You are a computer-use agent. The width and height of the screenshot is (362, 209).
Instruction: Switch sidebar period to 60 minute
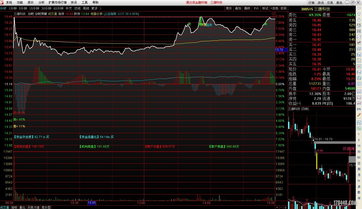point(359,157)
